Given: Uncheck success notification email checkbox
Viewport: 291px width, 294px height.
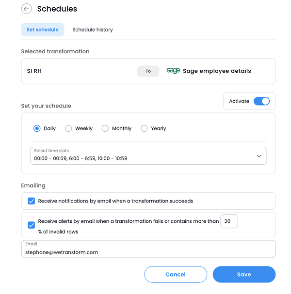Looking at the screenshot, I should [x=32, y=201].
